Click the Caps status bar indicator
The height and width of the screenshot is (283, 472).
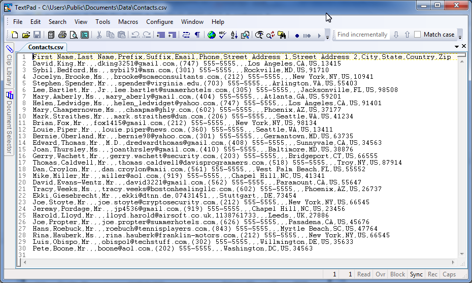point(449,274)
